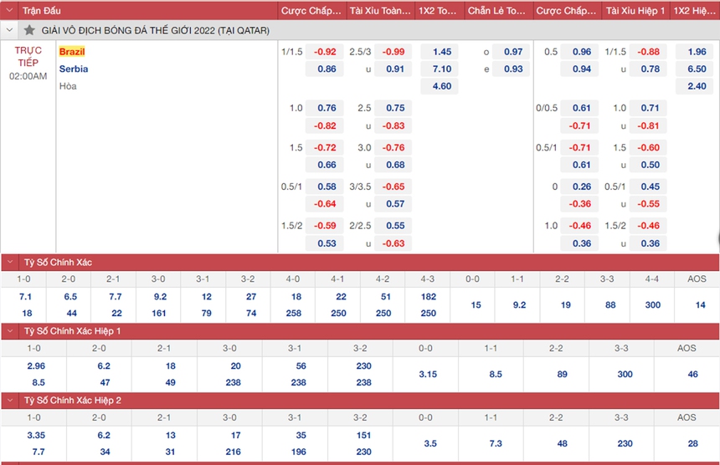Screen dimensions: 720x465
Task: Choose odd total goals at 0.97
Action: click(x=512, y=52)
